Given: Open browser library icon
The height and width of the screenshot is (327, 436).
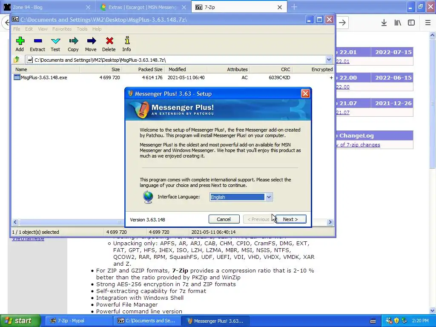Looking at the screenshot, I should [398, 23].
